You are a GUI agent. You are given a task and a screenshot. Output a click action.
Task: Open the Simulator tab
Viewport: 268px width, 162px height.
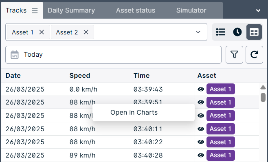click(191, 11)
